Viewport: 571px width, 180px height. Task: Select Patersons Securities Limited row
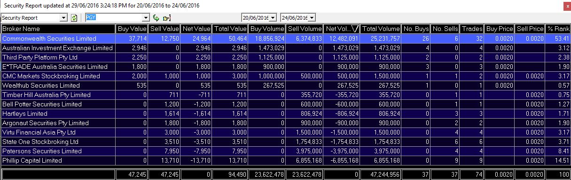coord(285,151)
